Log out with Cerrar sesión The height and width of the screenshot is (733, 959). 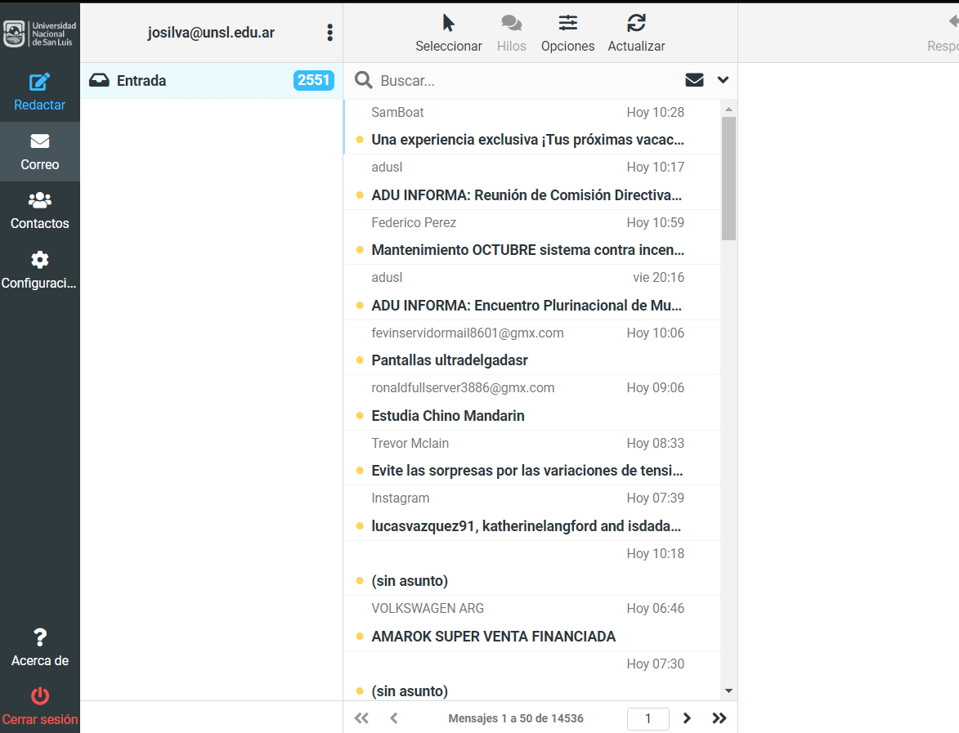click(40, 707)
